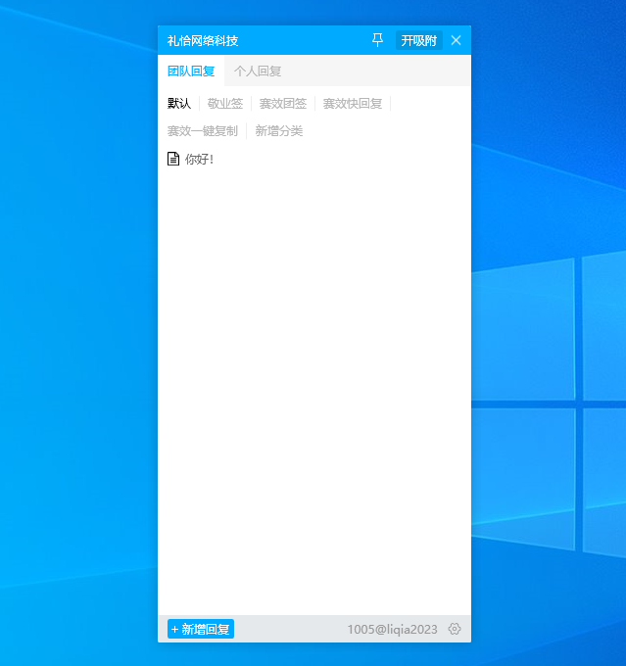
Task: Close the 礼恰网络科技 panel
Action: click(x=456, y=40)
